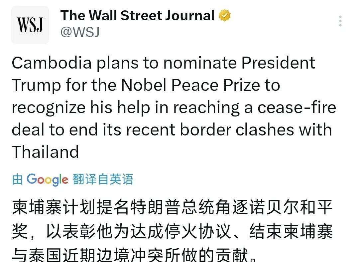Tap the 翻译自英语 translation link
Image resolution: width=359 pixels, height=262 pixels.
coord(103,179)
